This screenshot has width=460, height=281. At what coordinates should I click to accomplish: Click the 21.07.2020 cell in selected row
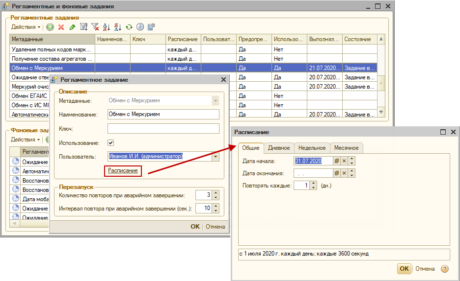coord(325,68)
